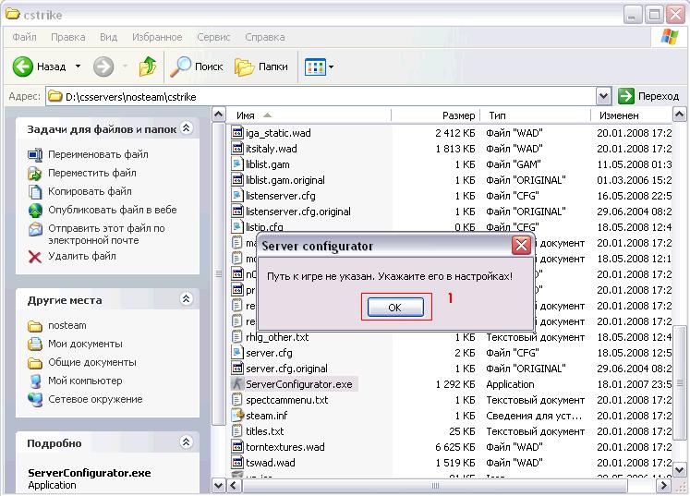The width and height of the screenshot is (690, 496).
Task: Select the torntextures.wad file icon
Action: pos(237,447)
